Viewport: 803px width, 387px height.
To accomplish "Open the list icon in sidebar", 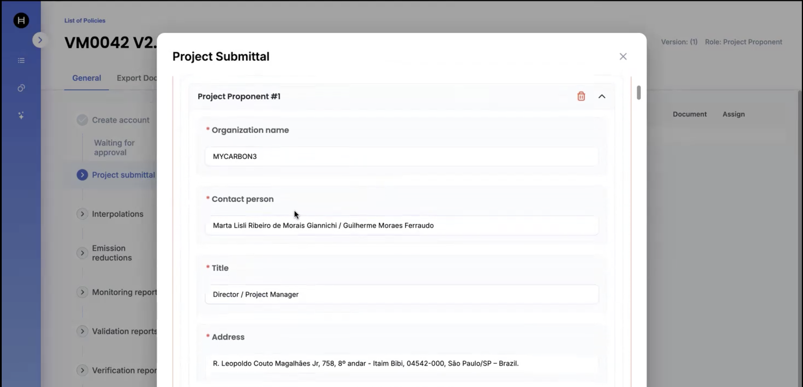I will pyautogui.click(x=21, y=60).
